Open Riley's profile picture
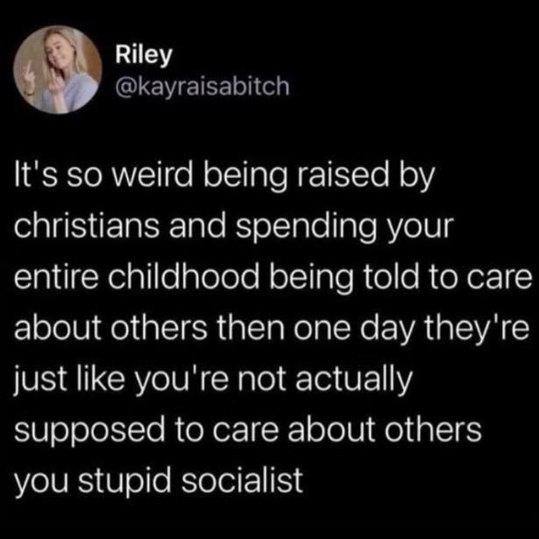539x539 pixels. [58, 69]
